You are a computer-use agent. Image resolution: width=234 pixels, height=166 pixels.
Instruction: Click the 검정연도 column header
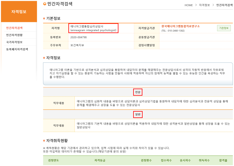click(x=53, y=160)
